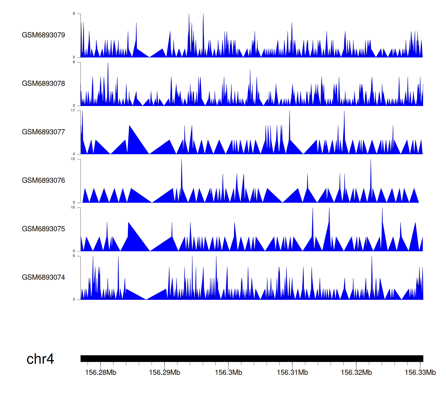
Task: Select the 156.33Mb axis label
Action: [x=420, y=372]
